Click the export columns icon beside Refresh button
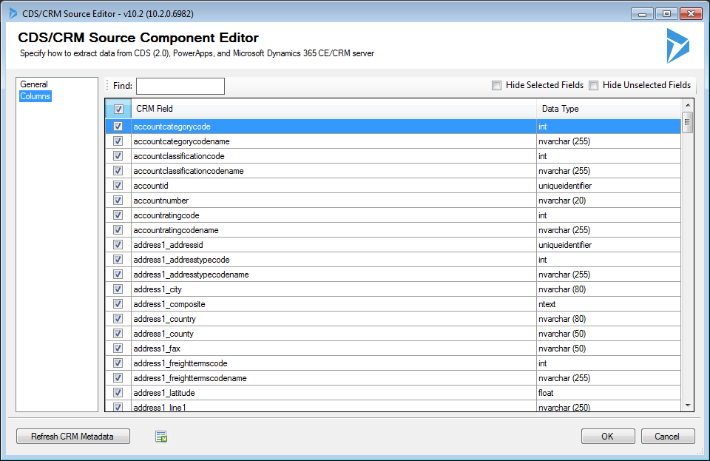 click(x=161, y=437)
